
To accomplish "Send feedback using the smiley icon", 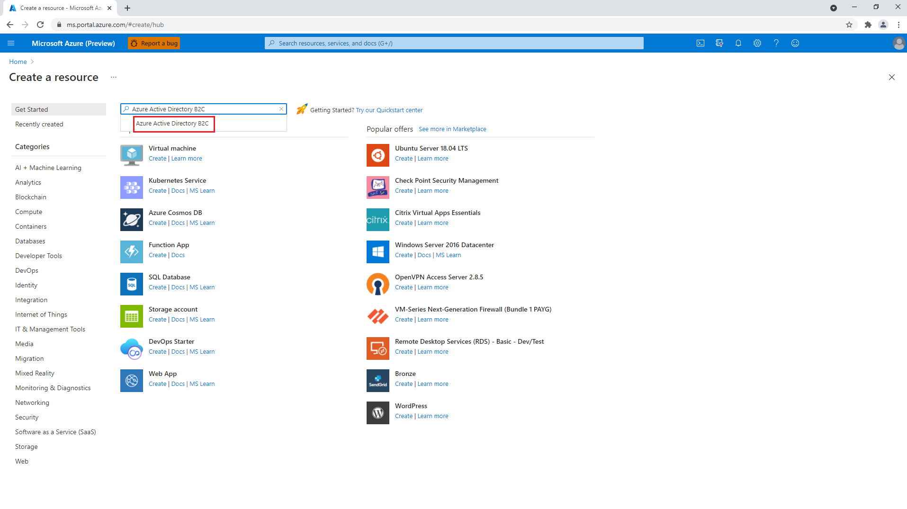I will point(795,43).
